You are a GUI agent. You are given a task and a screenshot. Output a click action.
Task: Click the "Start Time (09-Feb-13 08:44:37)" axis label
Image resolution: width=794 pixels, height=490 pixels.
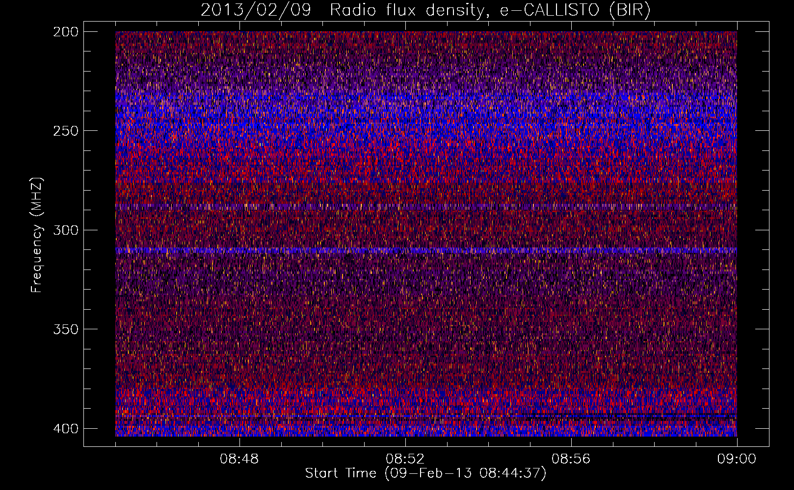[x=425, y=473]
